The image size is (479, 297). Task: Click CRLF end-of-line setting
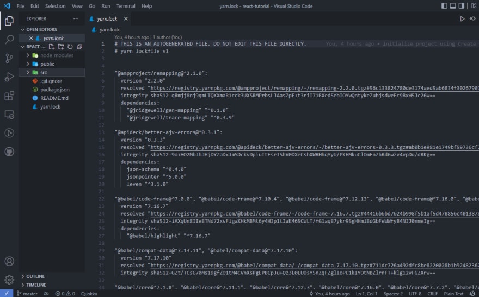pos(433,294)
